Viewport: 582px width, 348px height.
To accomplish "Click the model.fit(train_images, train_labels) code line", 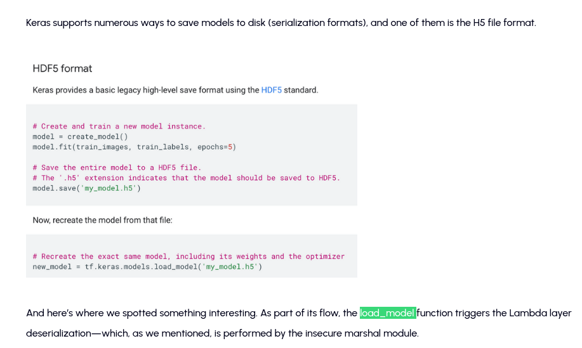I will pos(114,147).
